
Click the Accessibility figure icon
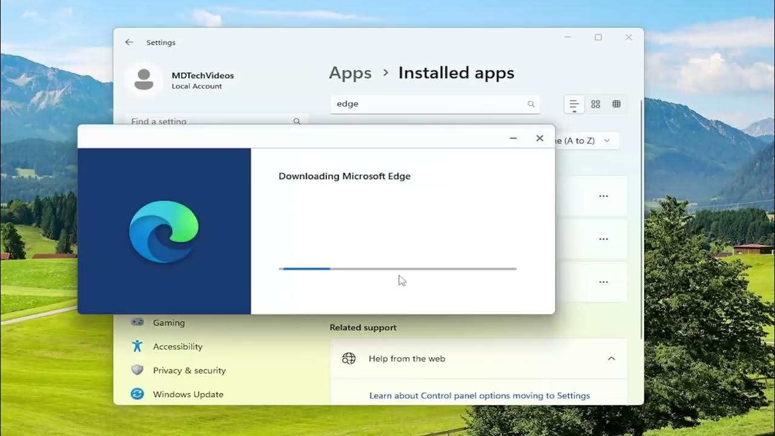[x=137, y=346]
